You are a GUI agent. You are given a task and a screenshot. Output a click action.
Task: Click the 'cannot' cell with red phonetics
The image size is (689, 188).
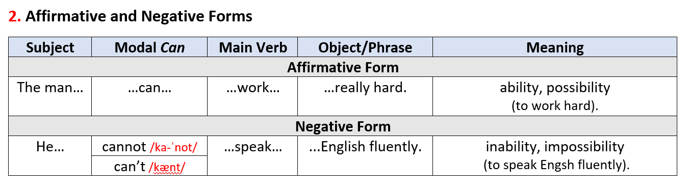pos(149,146)
